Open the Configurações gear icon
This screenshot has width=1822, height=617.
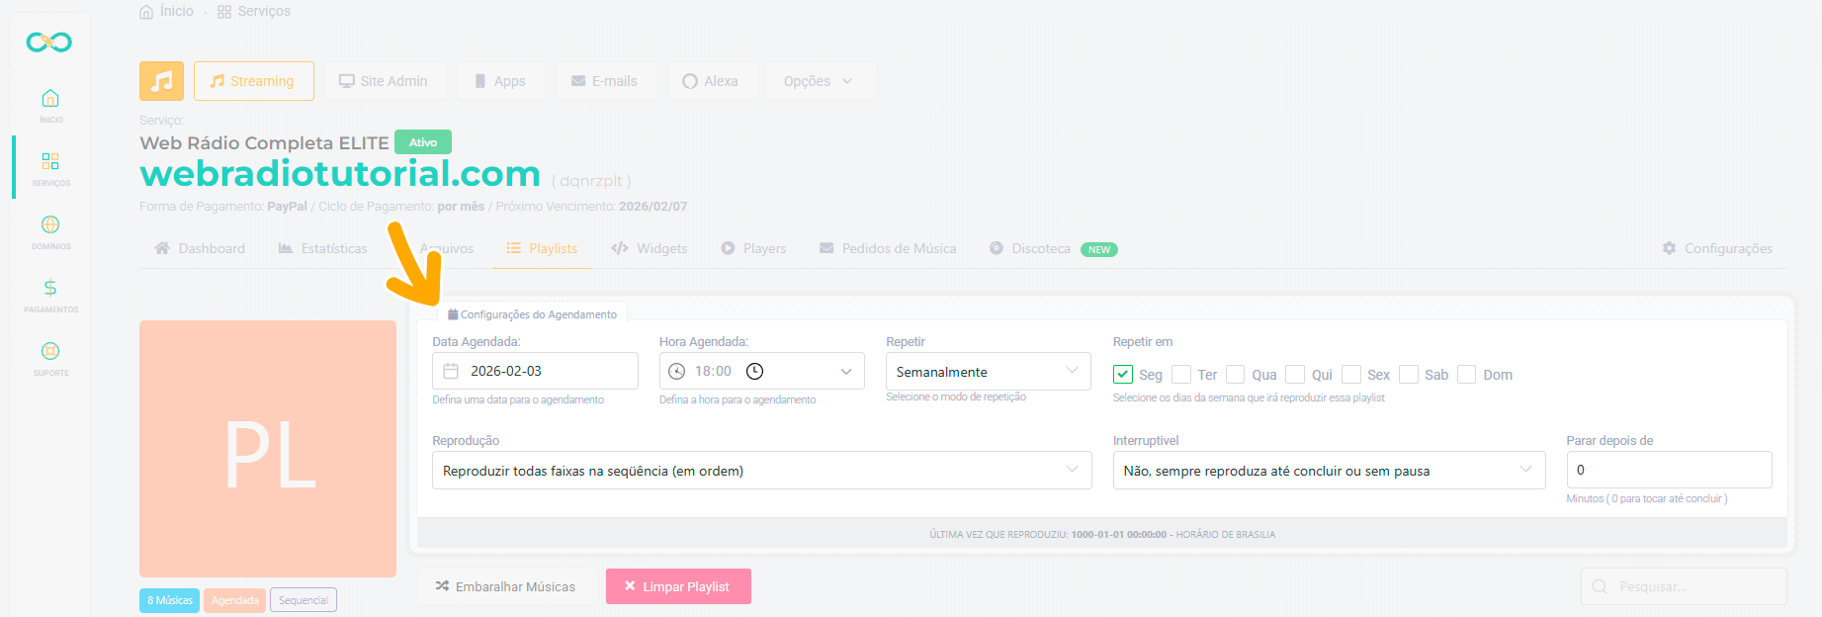tap(1669, 248)
